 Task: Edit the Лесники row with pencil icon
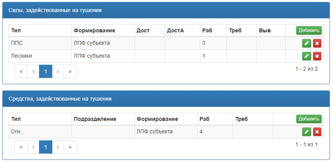pyautogui.click(x=306, y=56)
